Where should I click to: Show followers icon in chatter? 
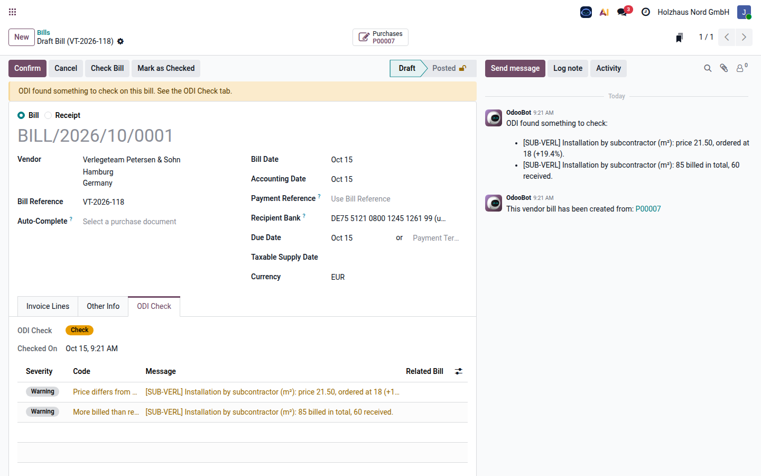click(742, 68)
